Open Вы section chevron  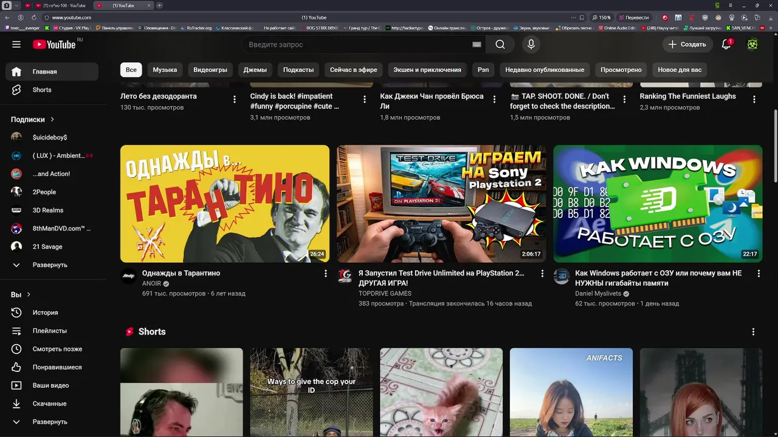[29, 294]
